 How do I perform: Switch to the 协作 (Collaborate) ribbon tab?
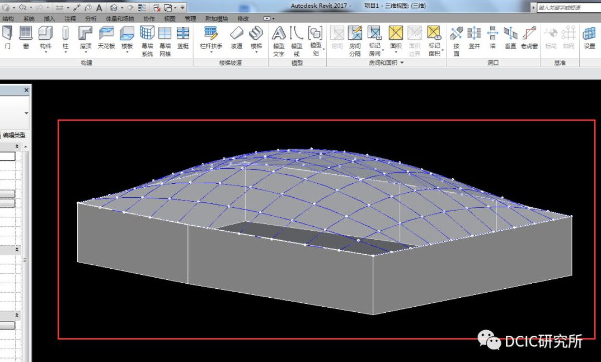coord(149,18)
